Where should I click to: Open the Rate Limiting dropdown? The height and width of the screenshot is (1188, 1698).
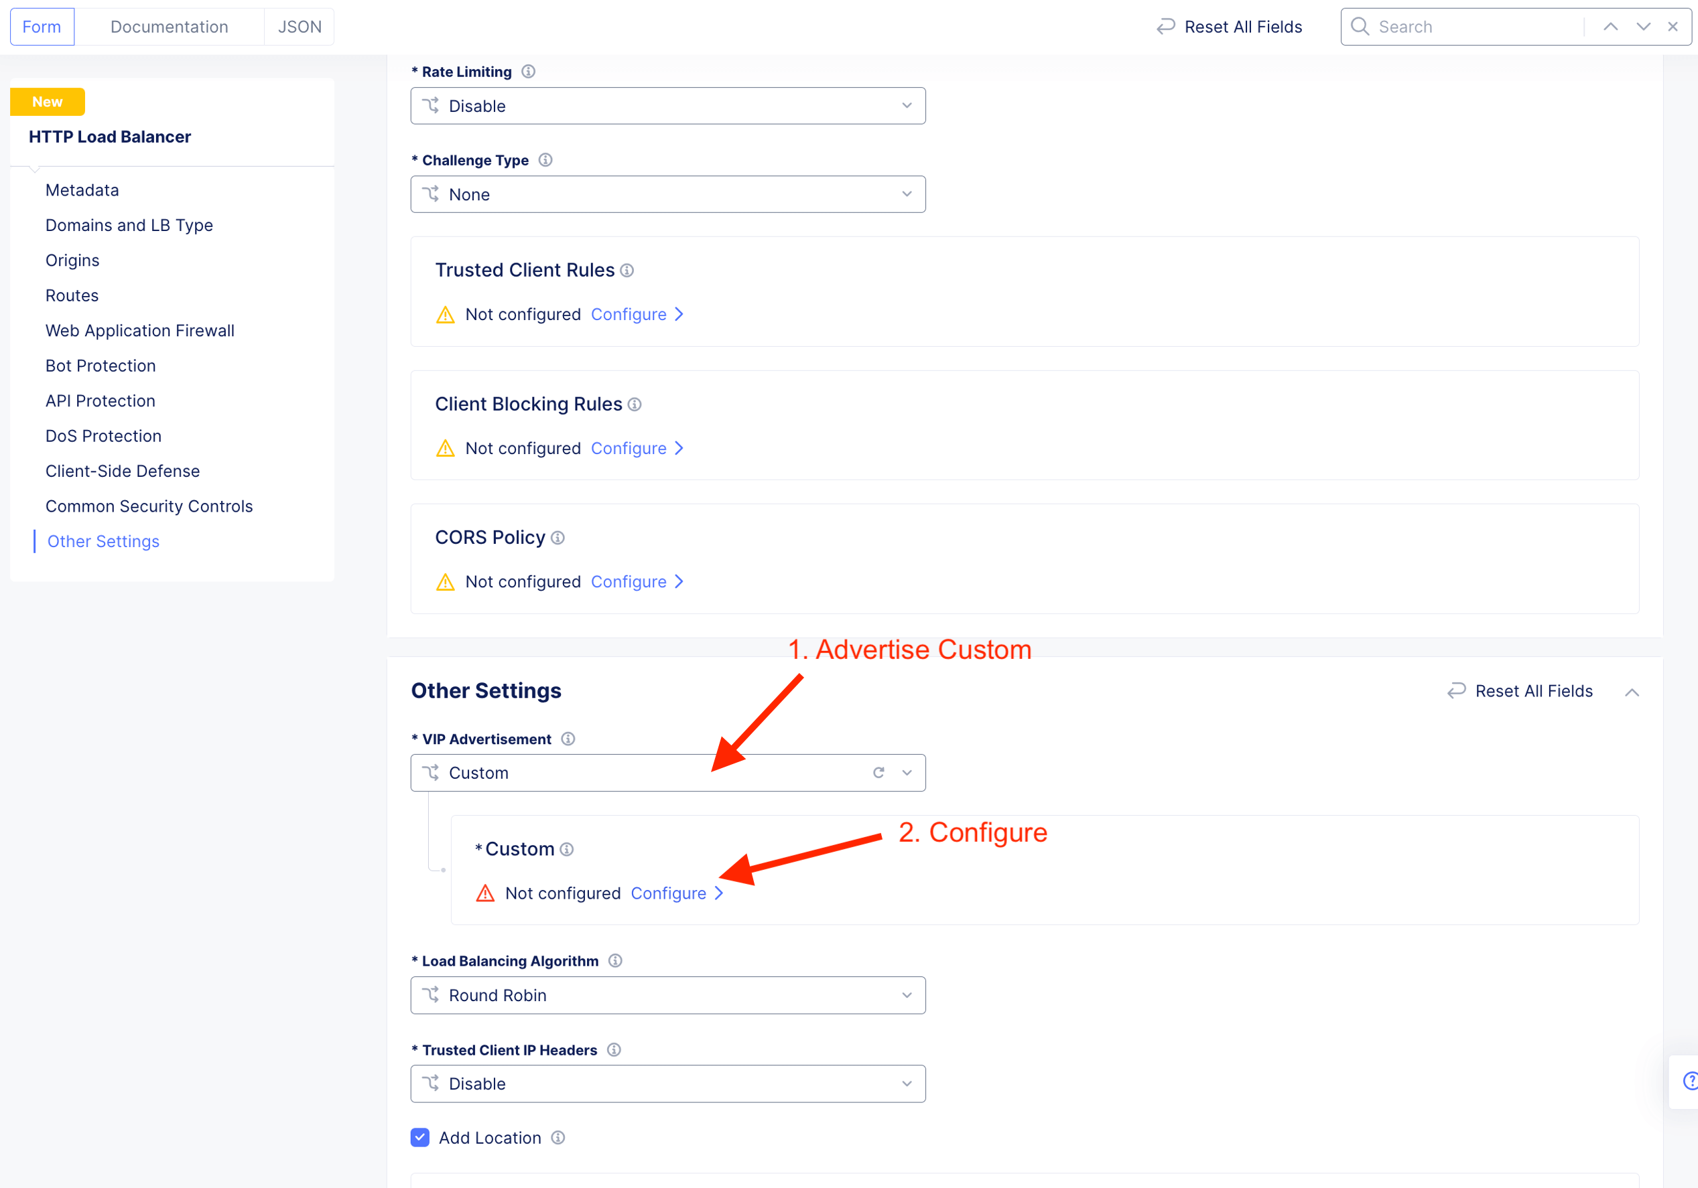tap(667, 106)
